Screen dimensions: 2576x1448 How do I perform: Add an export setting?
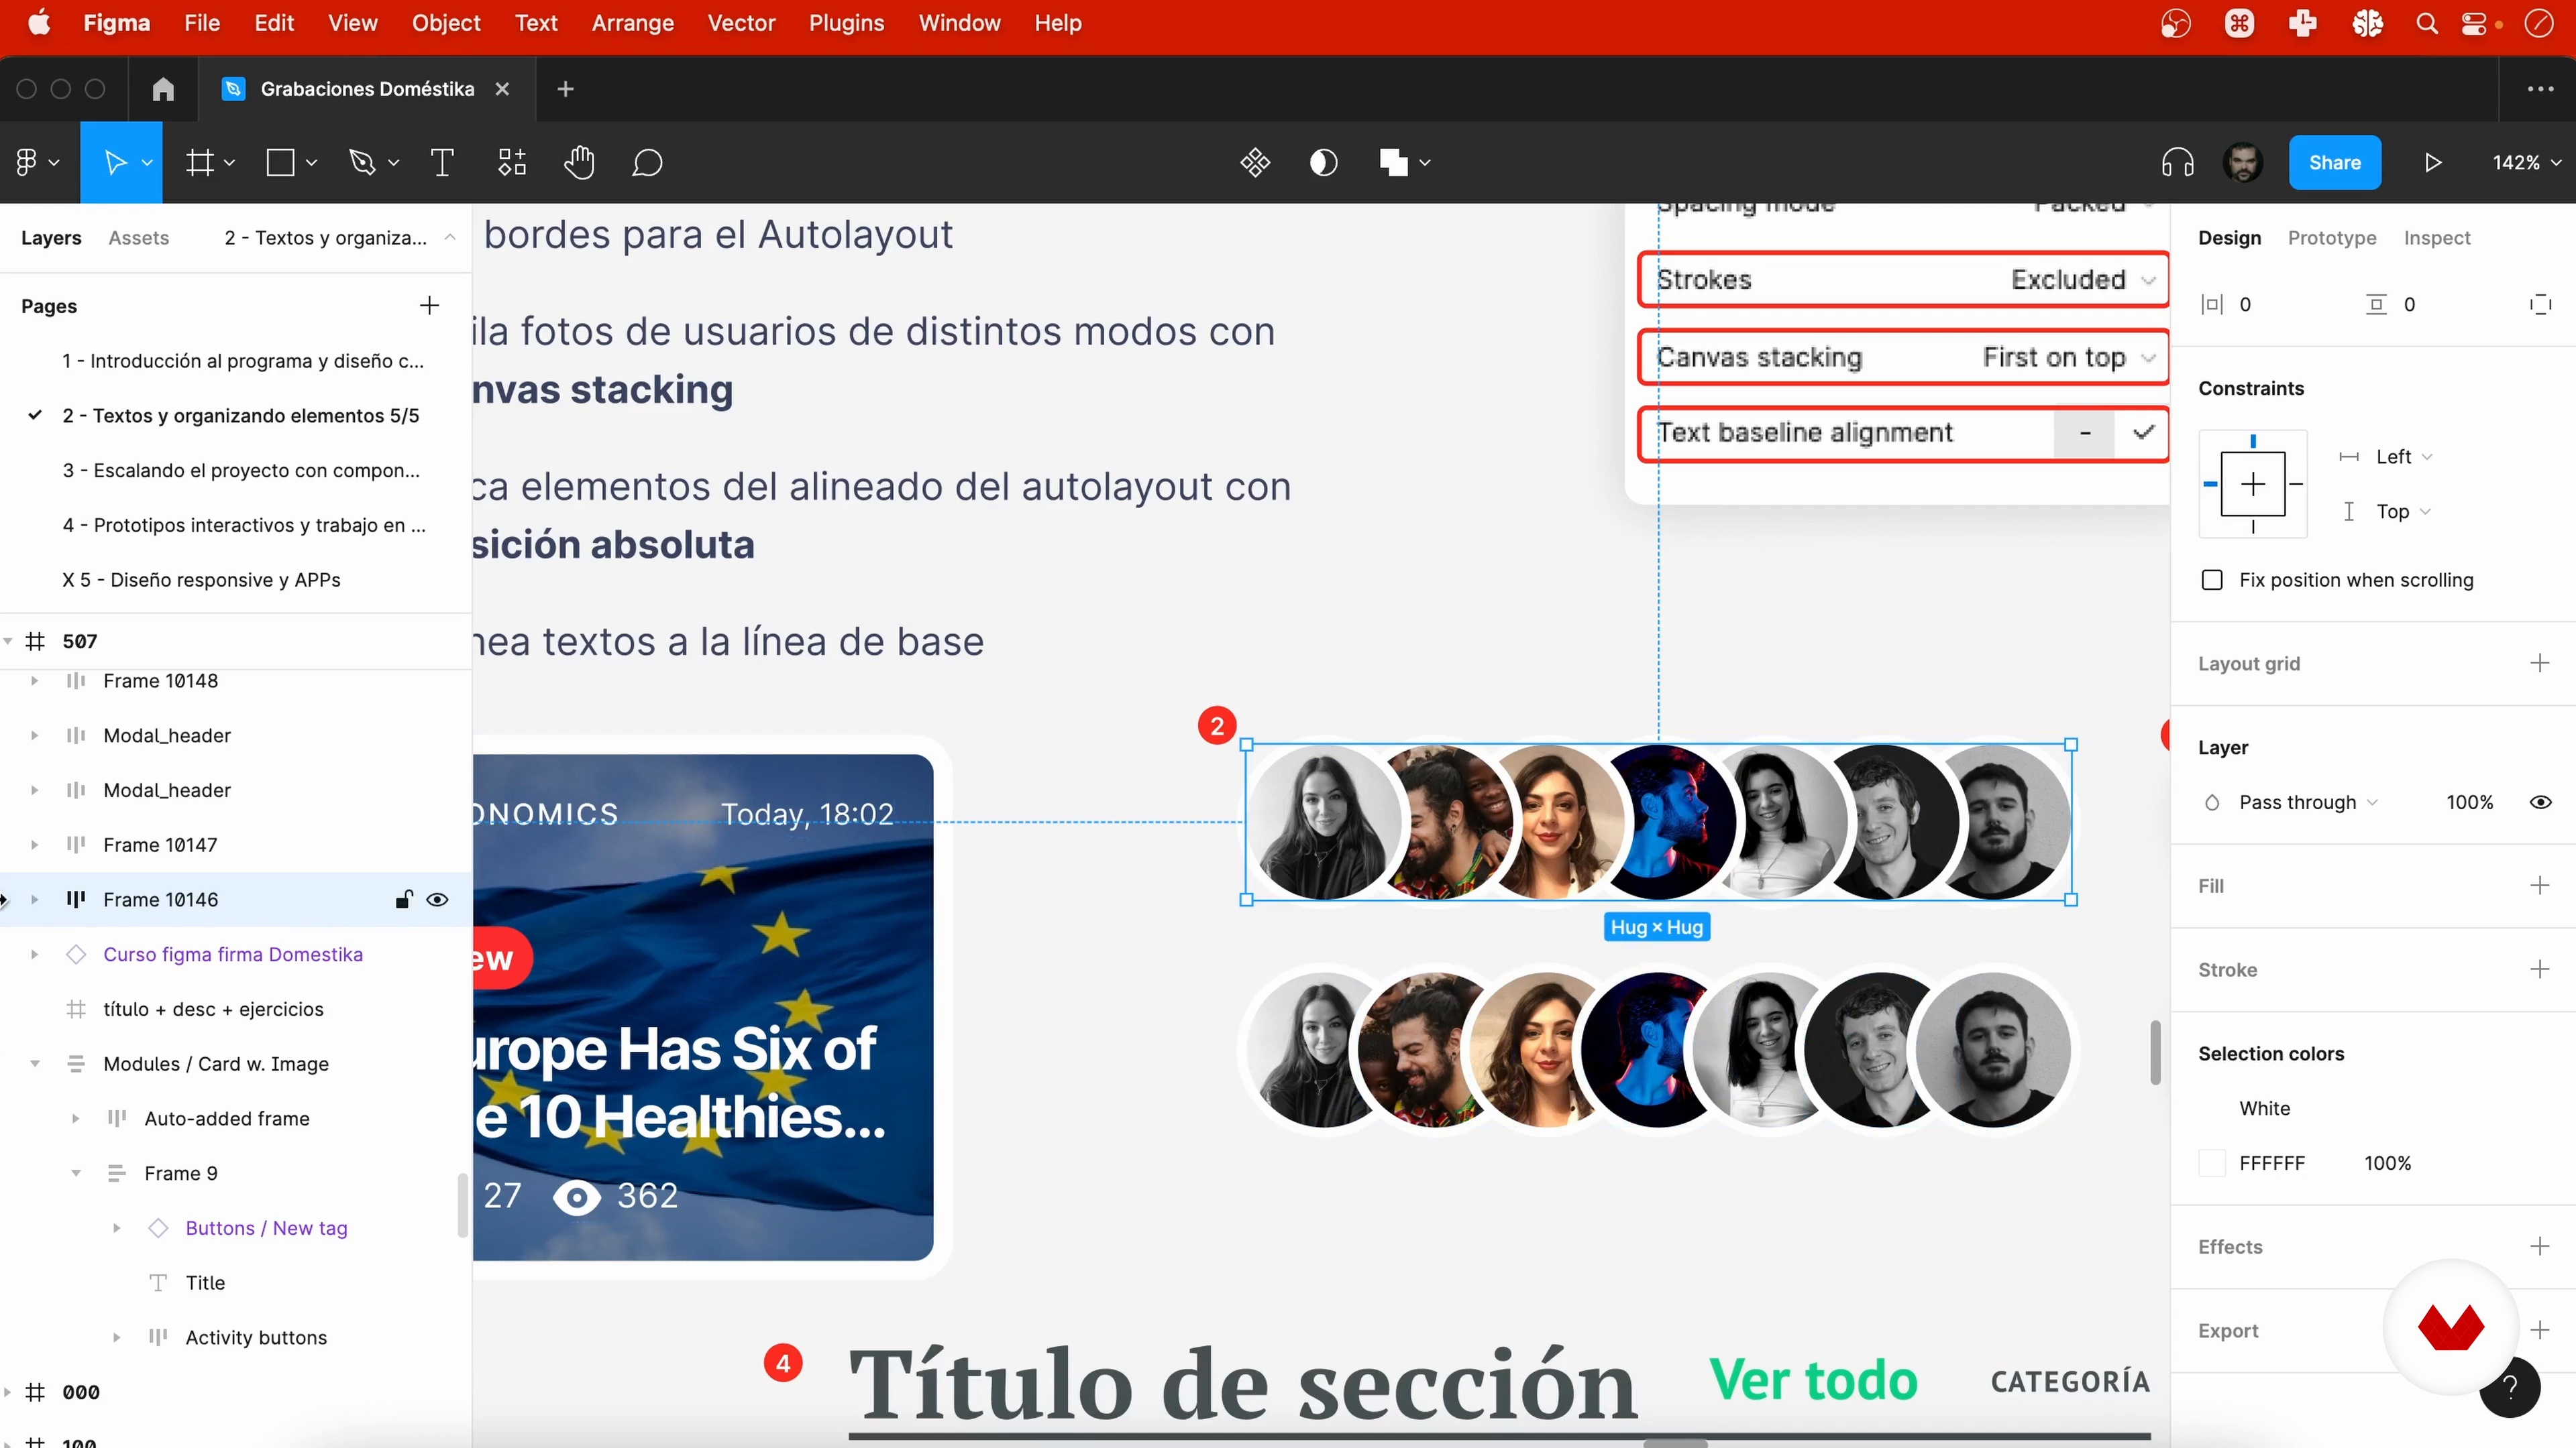[2539, 1330]
